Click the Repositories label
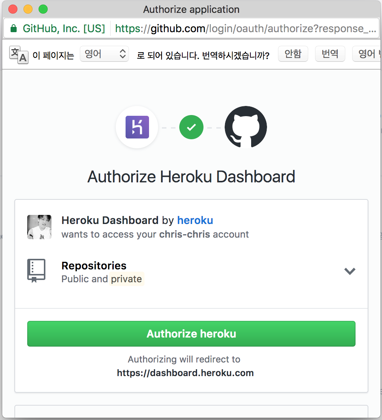The image size is (382, 420). [94, 266]
